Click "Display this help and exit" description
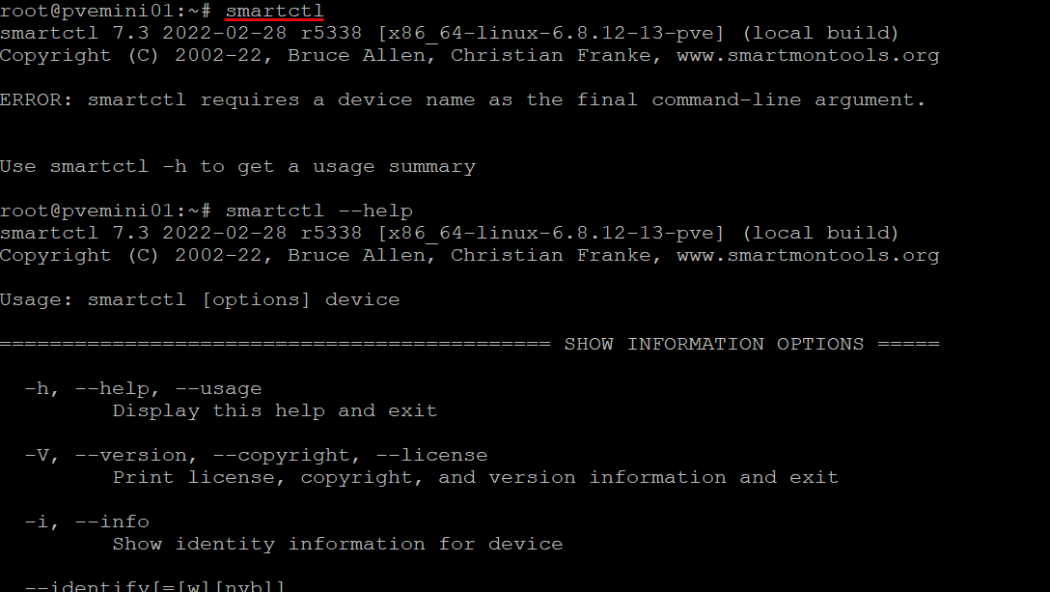1050x592 pixels. [274, 410]
